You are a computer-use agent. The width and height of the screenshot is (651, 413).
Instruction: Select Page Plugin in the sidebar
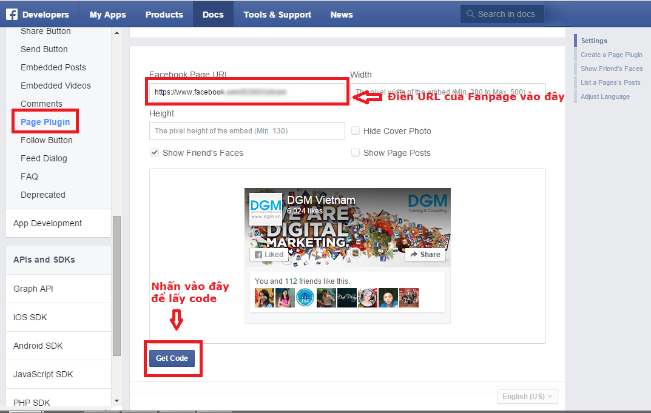pyautogui.click(x=46, y=122)
